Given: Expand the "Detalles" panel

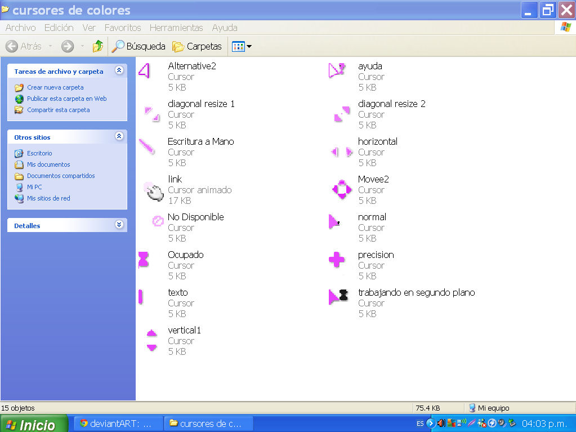Looking at the screenshot, I should [x=119, y=225].
